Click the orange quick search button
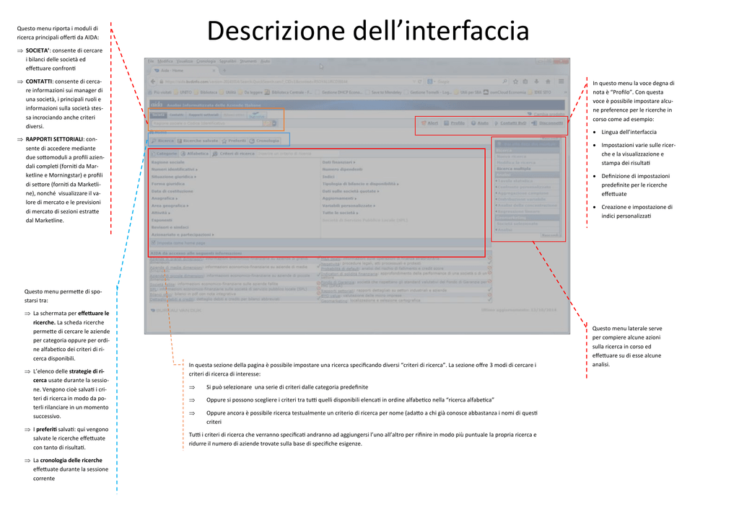This screenshot has width=739, height=522. point(267,123)
